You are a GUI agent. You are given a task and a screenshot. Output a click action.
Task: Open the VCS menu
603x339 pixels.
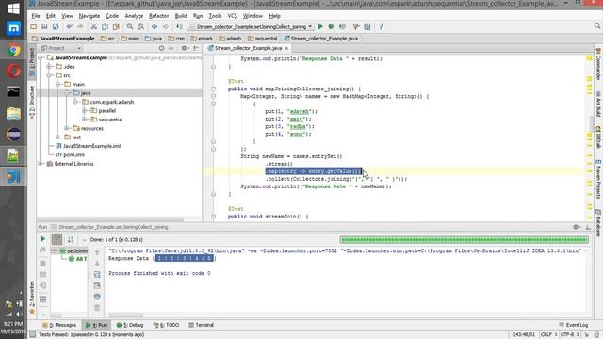tap(233, 16)
